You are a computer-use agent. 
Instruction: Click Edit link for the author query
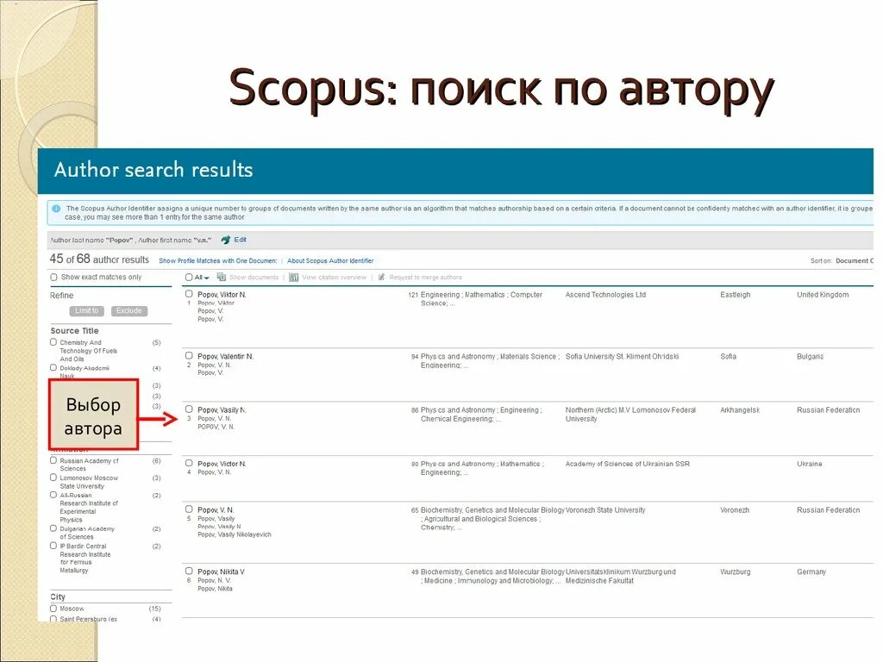(x=241, y=240)
